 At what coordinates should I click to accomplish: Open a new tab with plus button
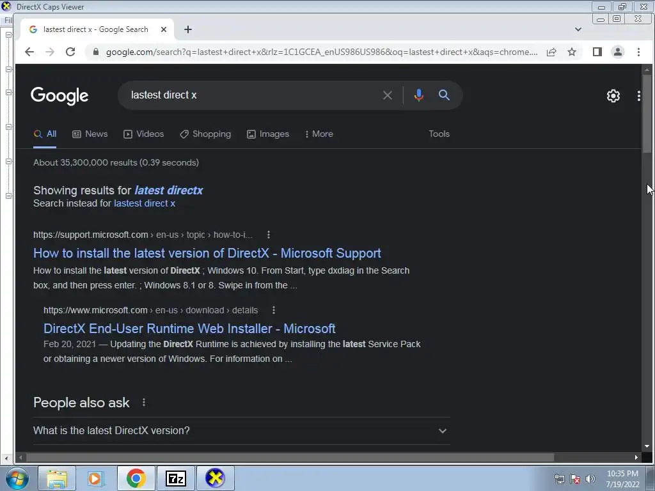pyautogui.click(x=188, y=29)
